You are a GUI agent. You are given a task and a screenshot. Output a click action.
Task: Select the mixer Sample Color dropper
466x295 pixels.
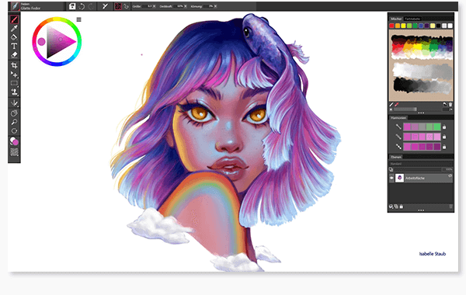tap(396, 105)
